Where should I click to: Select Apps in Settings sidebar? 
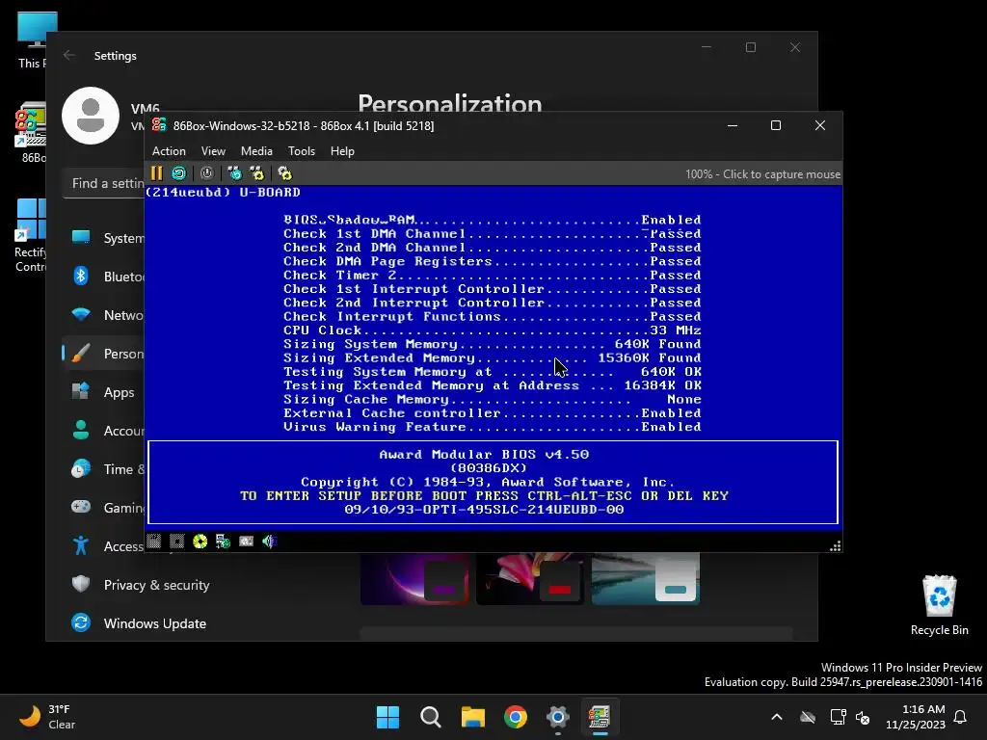104,392
